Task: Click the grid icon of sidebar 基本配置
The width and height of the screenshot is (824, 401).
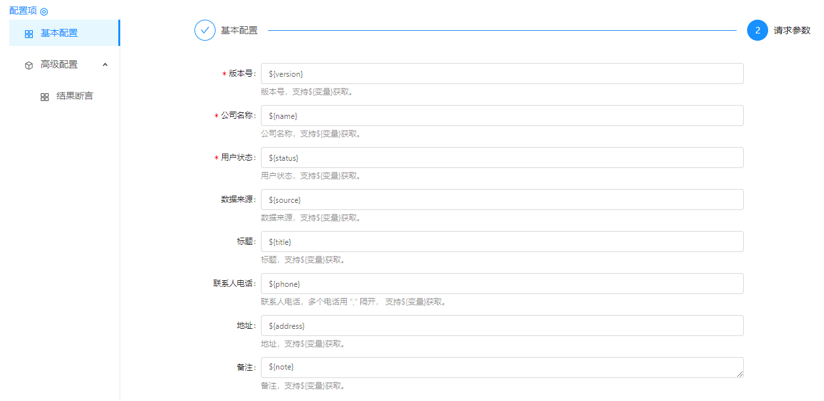Action: pyautogui.click(x=29, y=33)
